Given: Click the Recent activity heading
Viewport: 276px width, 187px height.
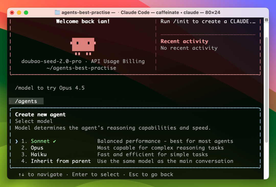Looking at the screenshot, I should click(184, 41).
